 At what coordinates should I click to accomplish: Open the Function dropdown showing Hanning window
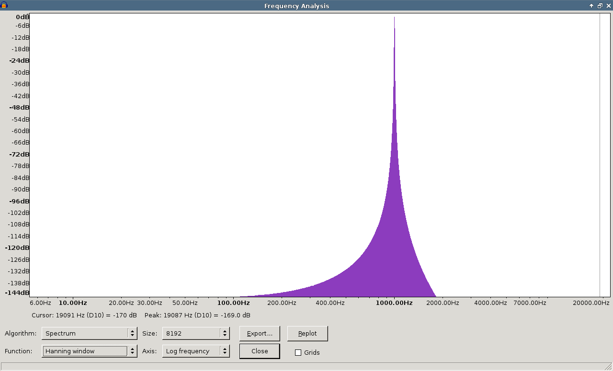pos(89,351)
